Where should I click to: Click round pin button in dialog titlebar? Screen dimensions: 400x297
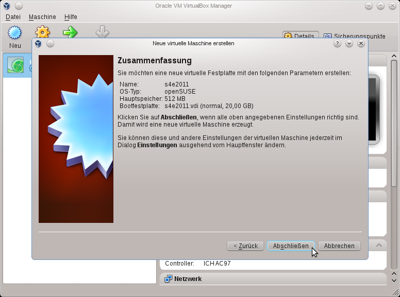50,44
